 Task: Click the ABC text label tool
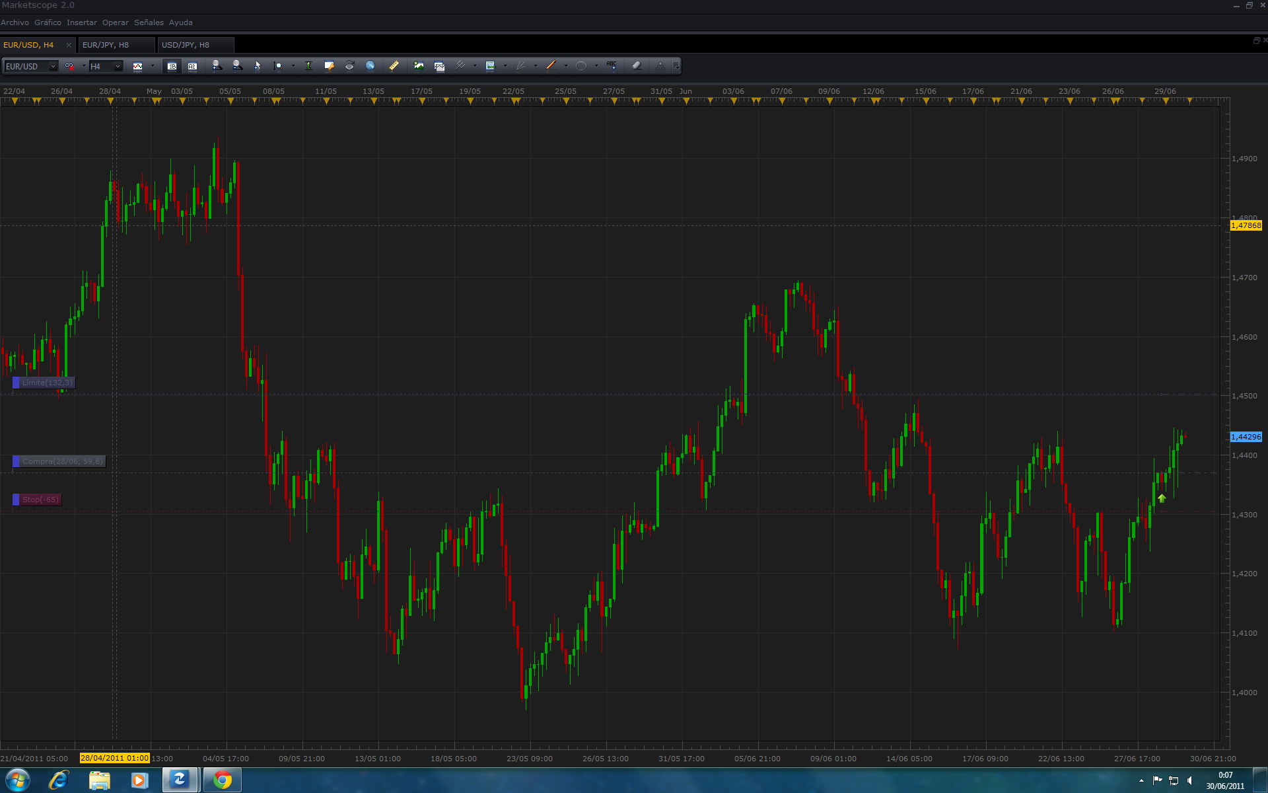[612, 65]
